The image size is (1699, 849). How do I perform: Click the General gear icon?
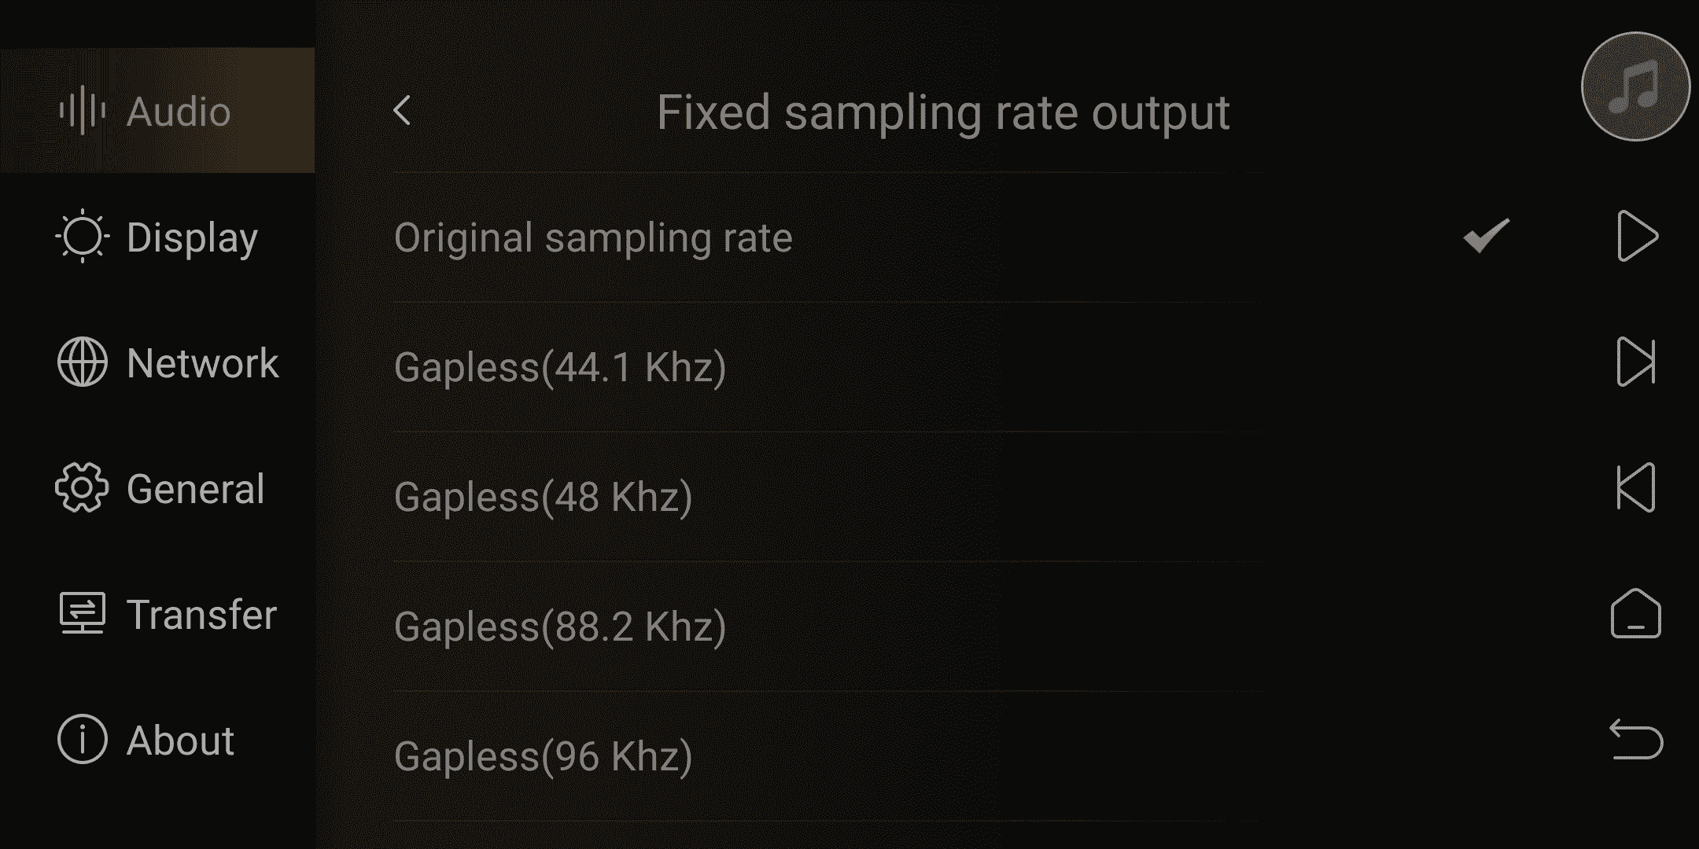82,488
